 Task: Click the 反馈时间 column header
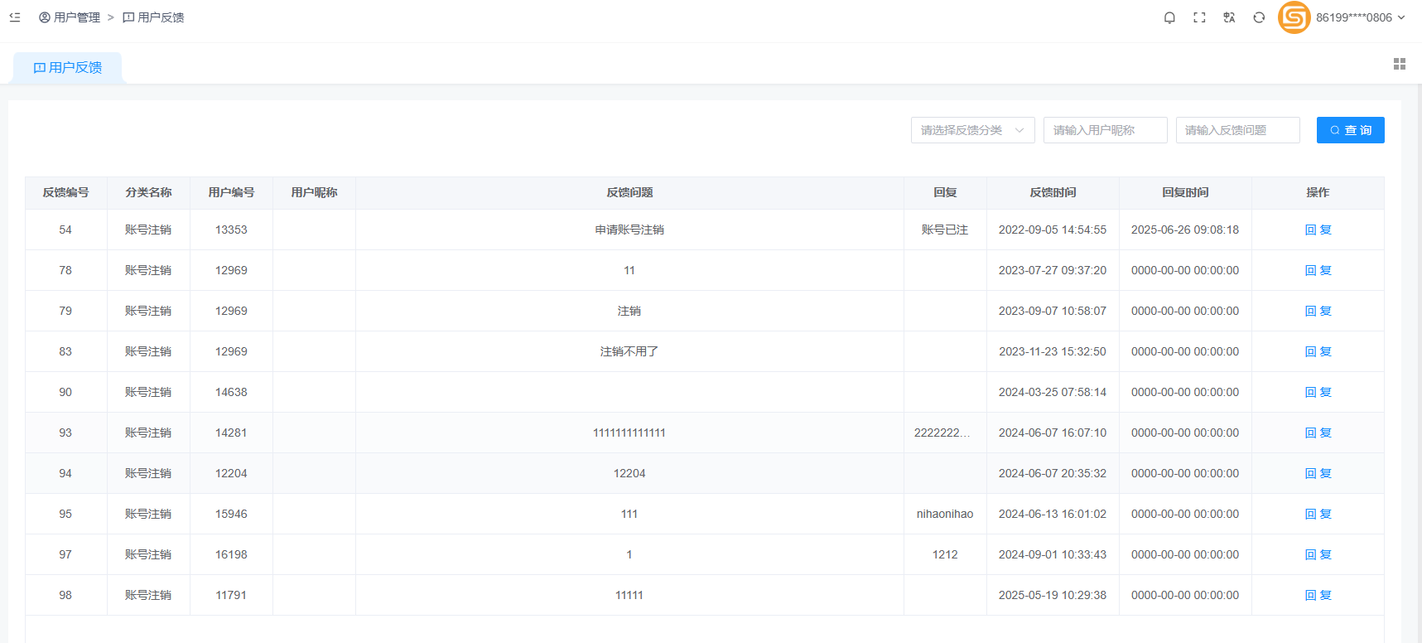click(1053, 192)
